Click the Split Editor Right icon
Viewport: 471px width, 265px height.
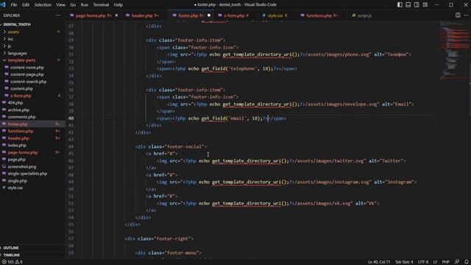[458, 15]
